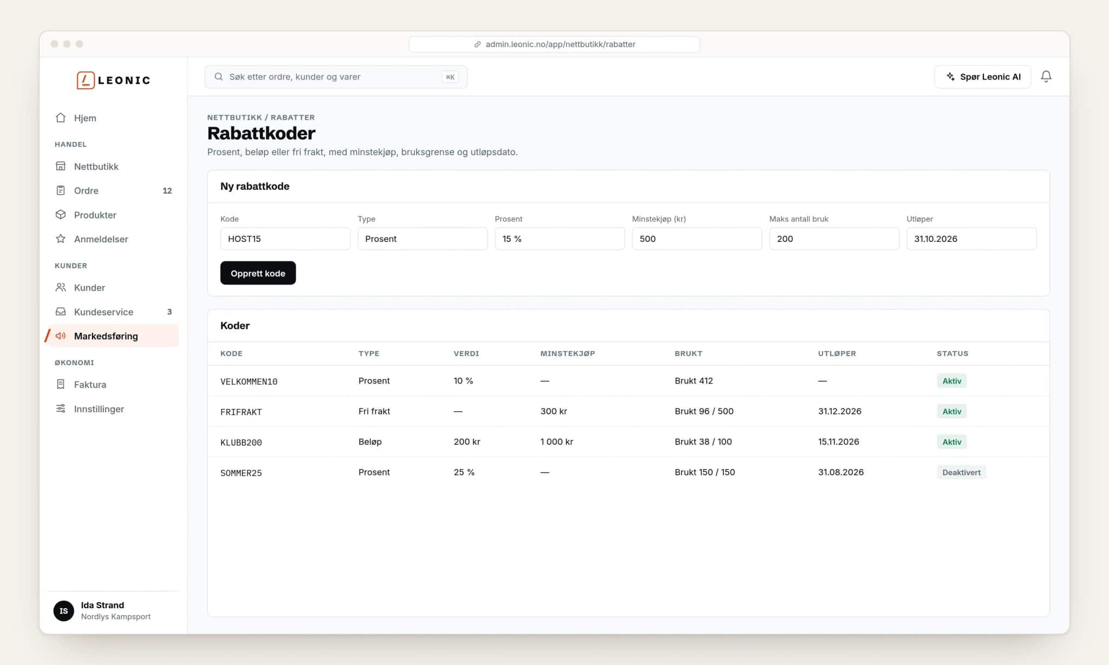This screenshot has width=1109, height=665.
Task: Click the Prosent field with 15 %
Action: pyautogui.click(x=560, y=239)
